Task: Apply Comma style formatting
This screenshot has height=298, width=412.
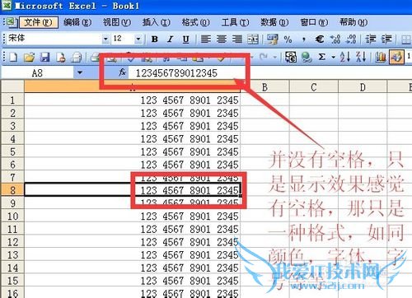Action: 304,40
